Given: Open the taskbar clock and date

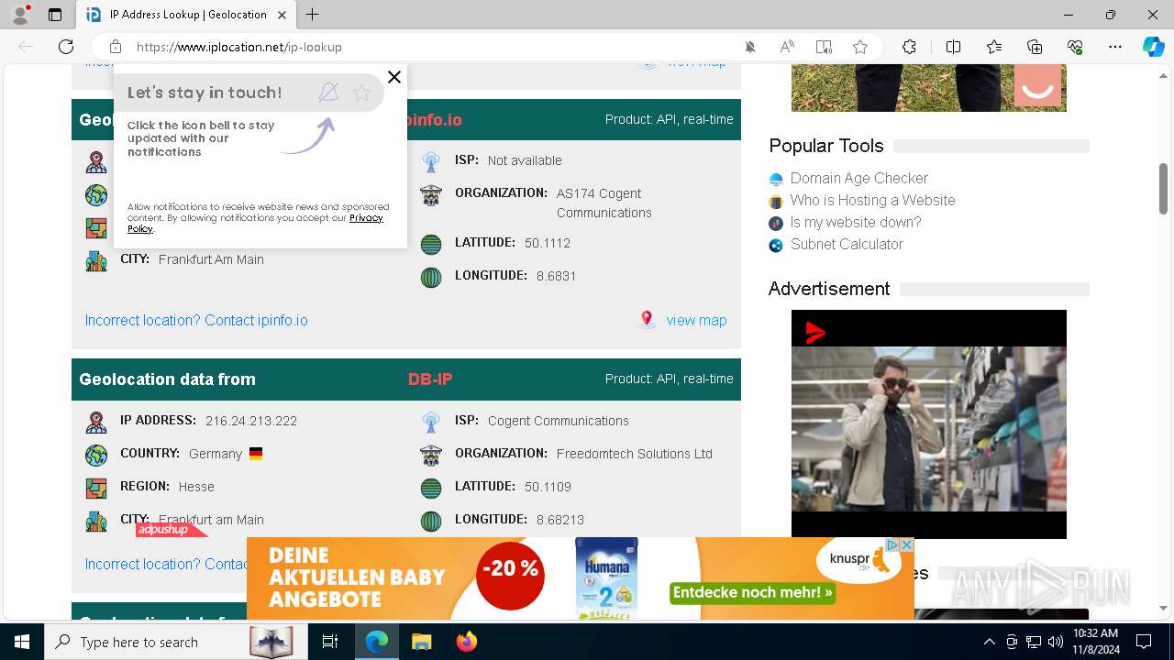Looking at the screenshot, I should point(1095,642).
